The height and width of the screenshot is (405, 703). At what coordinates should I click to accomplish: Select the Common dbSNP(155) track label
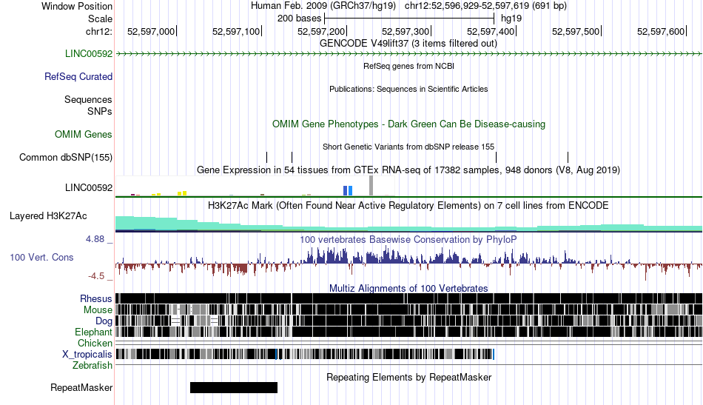65,158
